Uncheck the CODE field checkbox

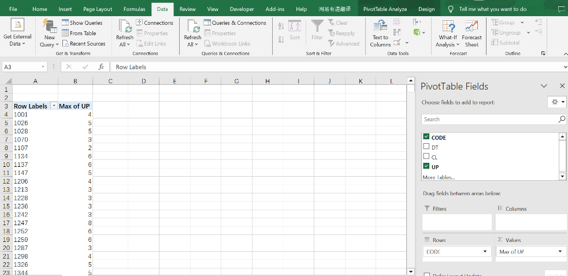(426, 137)
